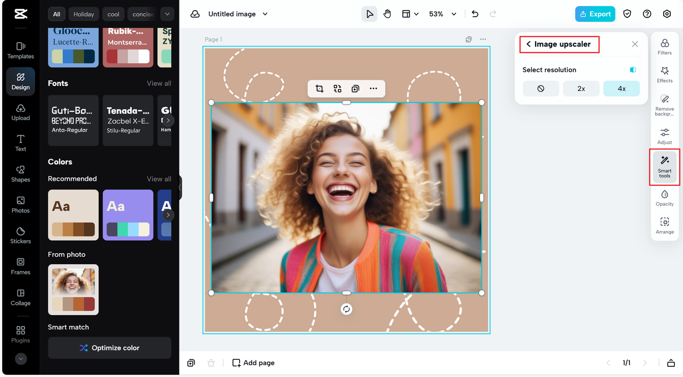The image size is (683, 377).
Task: Open the Effects tool
Action: click(665, 75)
